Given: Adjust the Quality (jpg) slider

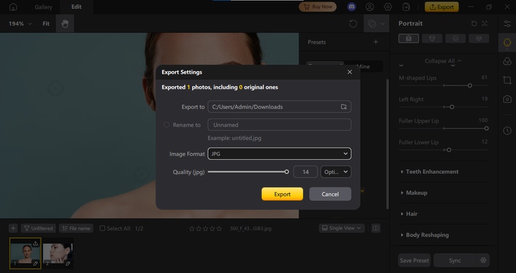Looking at the screenshot, I should (248, 172).
